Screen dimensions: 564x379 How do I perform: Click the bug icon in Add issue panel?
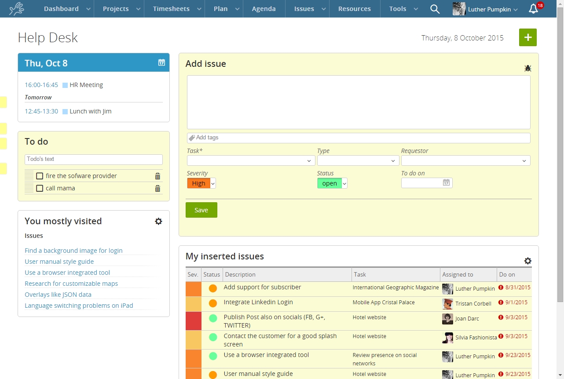click(x=527, y=68)
